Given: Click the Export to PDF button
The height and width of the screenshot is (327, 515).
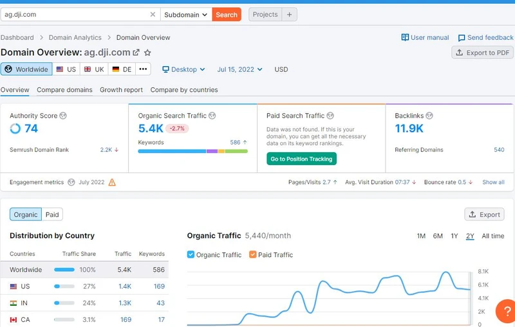Looking at the screenshot, I should [x=482, y=53].
